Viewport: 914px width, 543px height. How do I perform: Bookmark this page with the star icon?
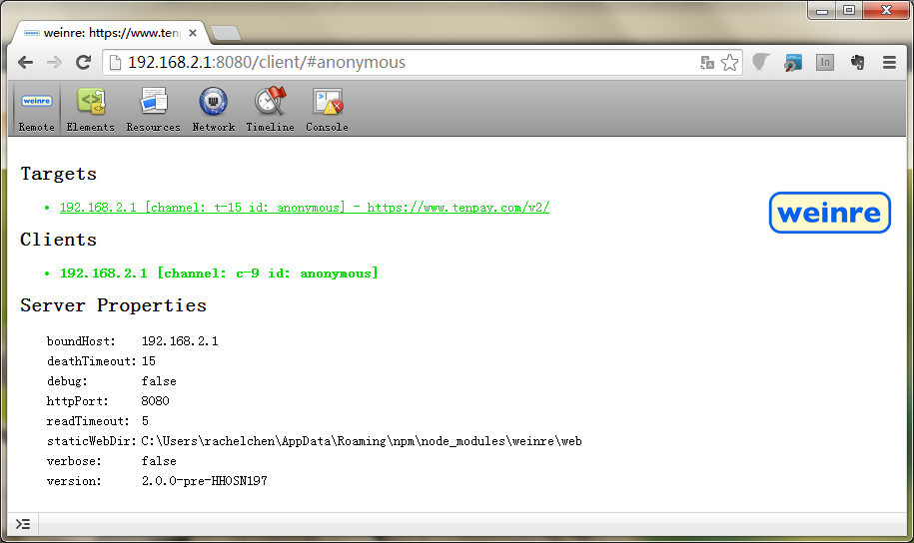[x=730, y=63]
